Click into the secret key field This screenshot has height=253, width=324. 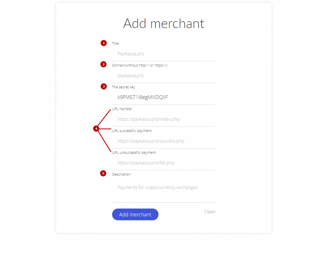coord(164,97)
